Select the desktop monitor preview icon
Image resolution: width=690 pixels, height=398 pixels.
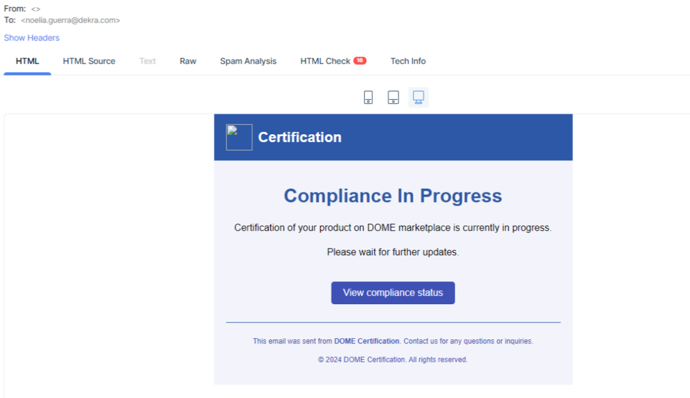418,97
